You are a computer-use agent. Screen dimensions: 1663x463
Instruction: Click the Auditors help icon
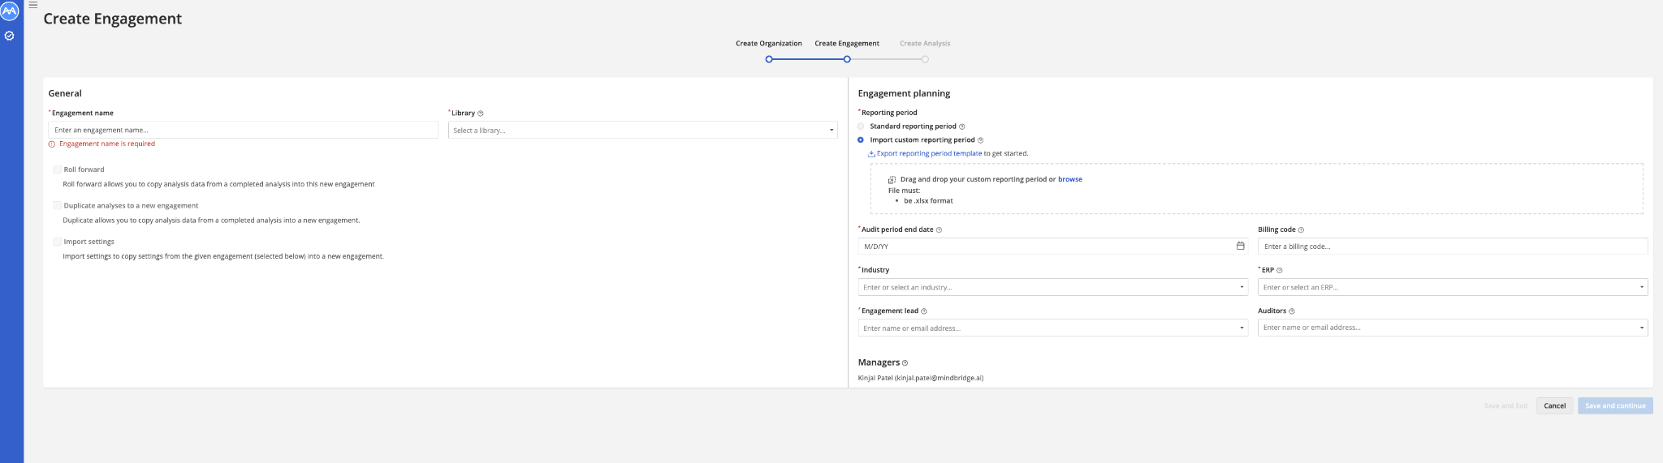pyautogui.click(x=1292, y=311)
